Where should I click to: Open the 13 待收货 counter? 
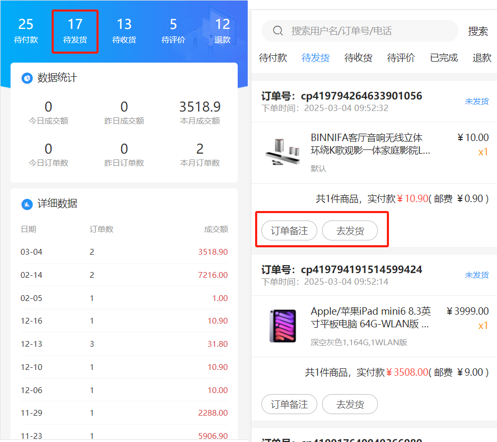tap(124, 31)
